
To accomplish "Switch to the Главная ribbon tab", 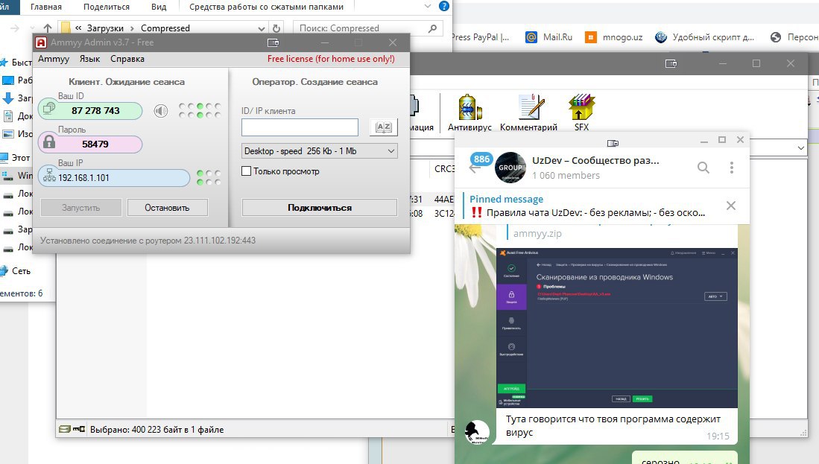I will coord(46,7).
